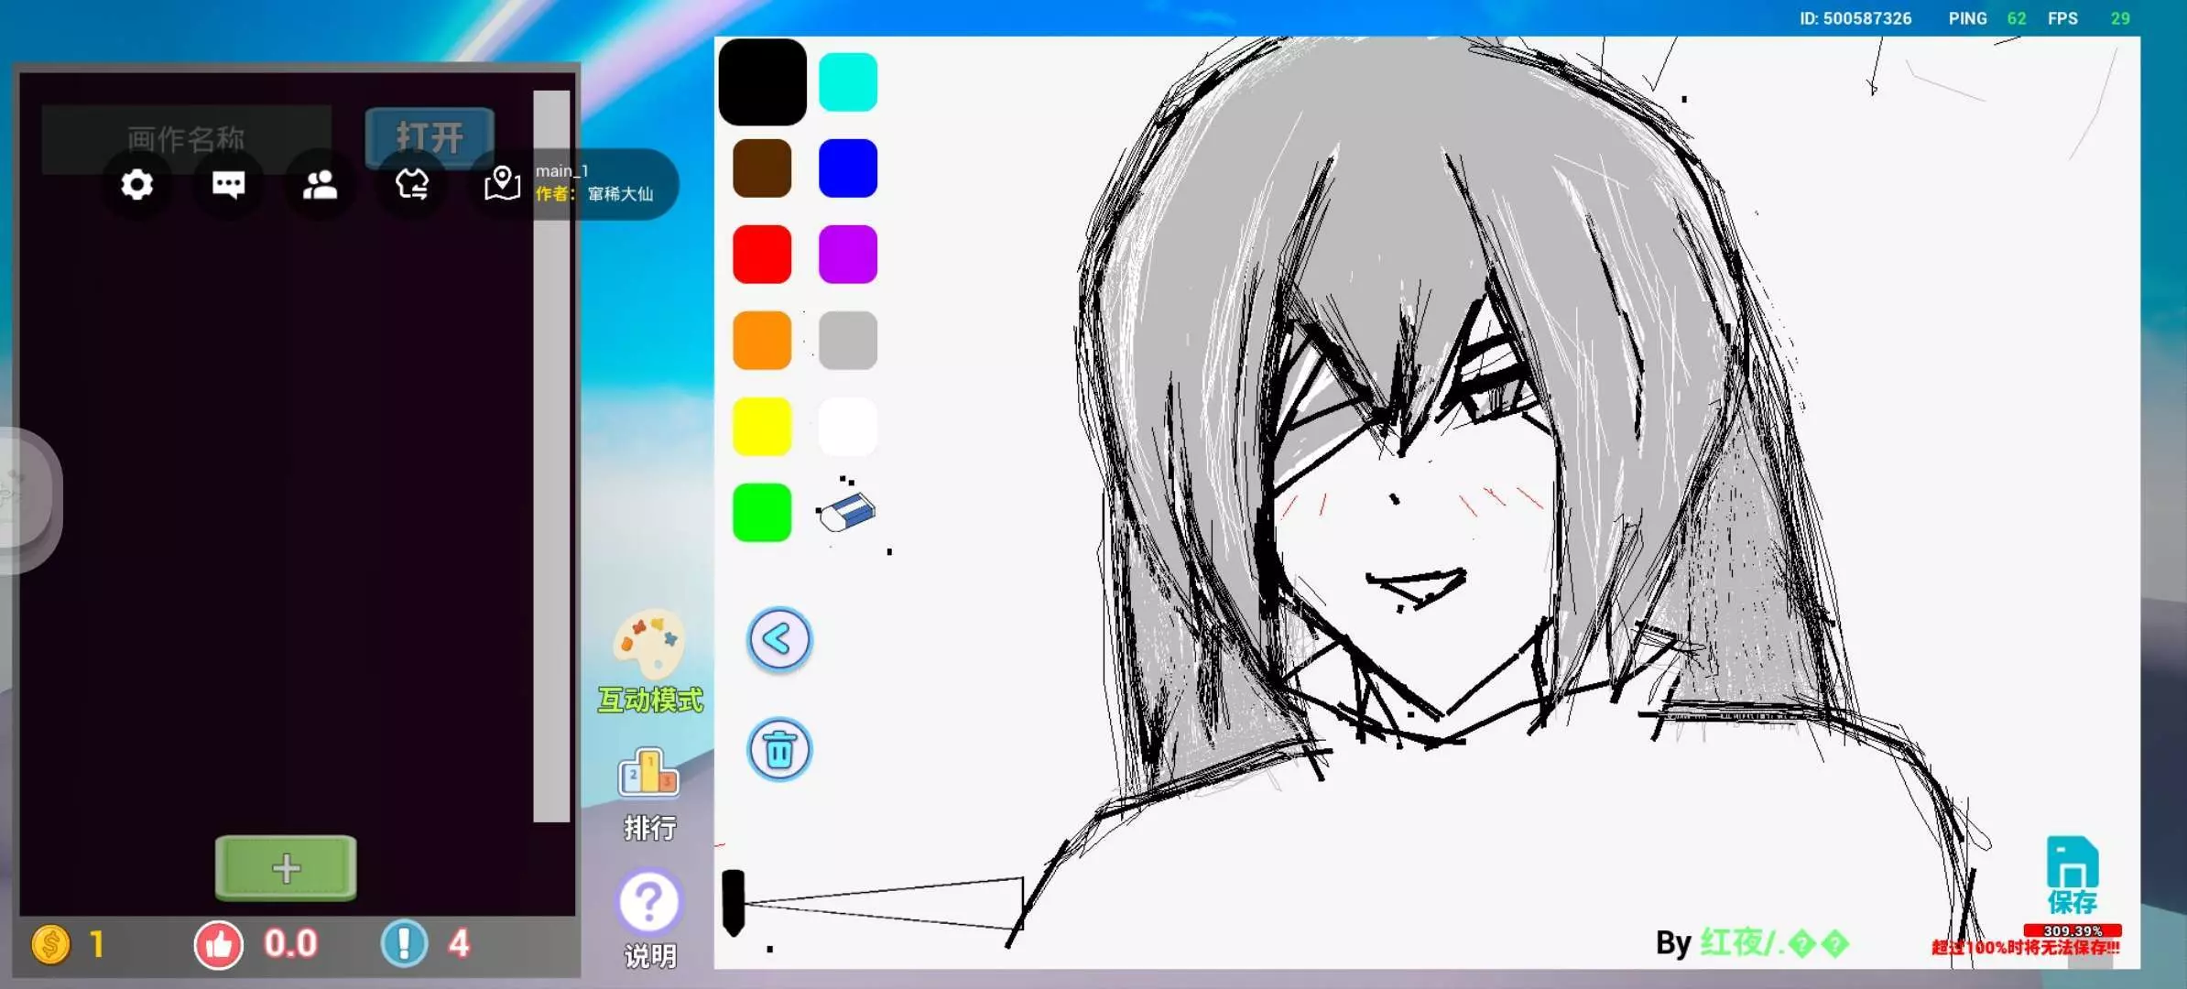Open the chat bubble icon

point(228,185)
